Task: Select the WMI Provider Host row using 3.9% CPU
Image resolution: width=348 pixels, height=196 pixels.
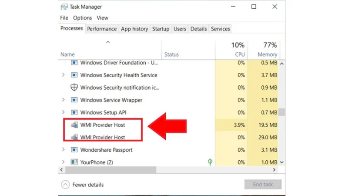Action: click(168, 125)
